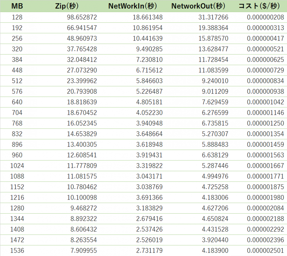
Task: Select the Zip value 11.081575
Action: tap(82, 176)
